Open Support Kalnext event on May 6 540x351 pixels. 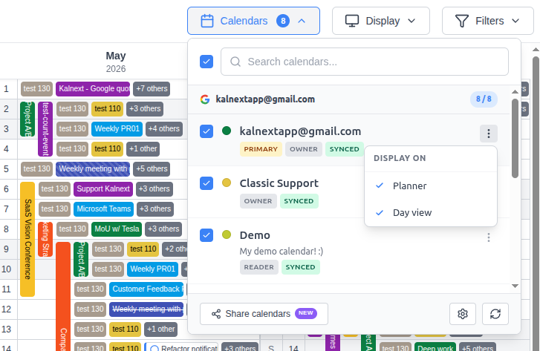point(103,189)
